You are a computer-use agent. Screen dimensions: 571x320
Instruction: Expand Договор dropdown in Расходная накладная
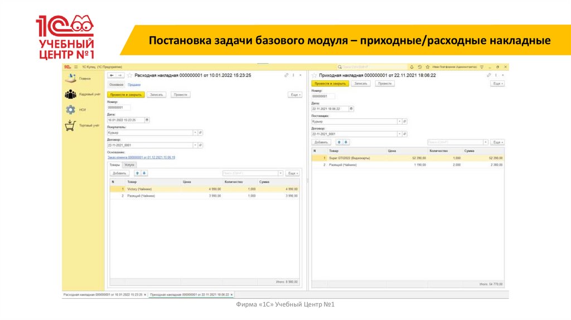[x=195, y=145]
